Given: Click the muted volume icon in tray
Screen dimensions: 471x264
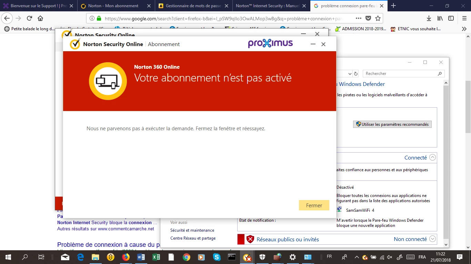Looking at the screenshot, I should tap(390, 257).
